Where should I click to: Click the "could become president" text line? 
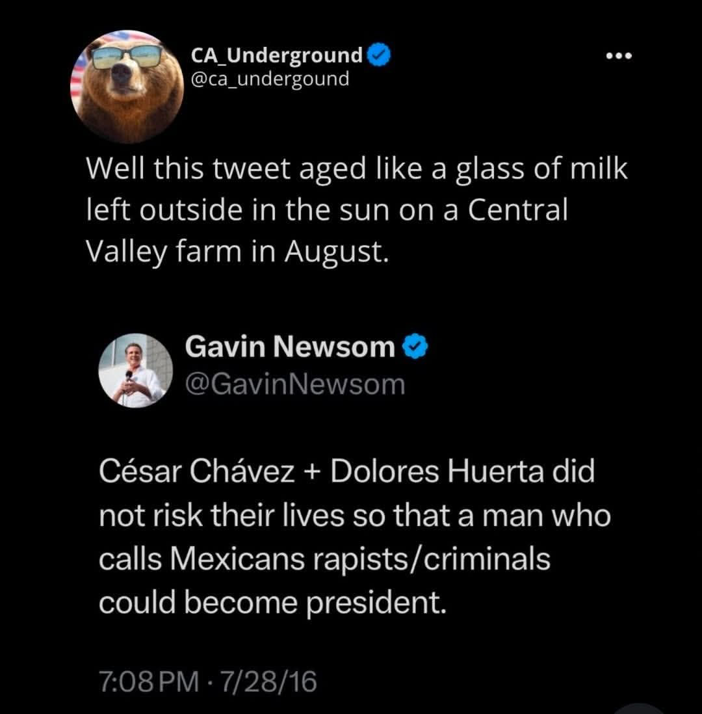point(273,602)
